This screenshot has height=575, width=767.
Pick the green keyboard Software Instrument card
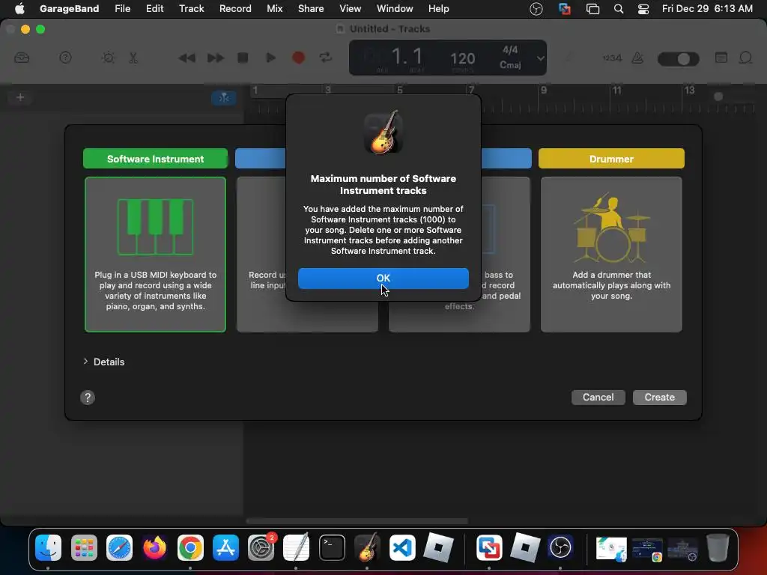155,255
